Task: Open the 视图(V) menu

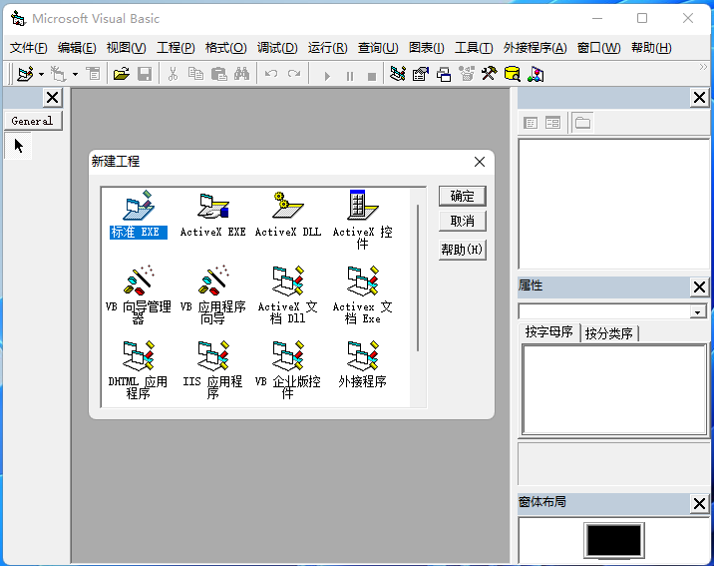Action: pos(126,48)
